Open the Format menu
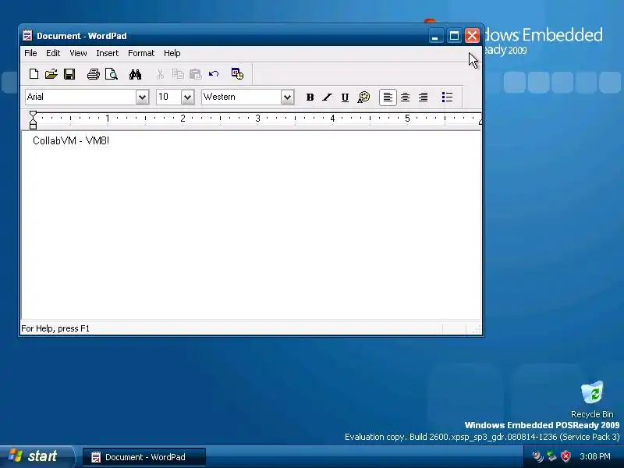 tap(141, 53)
